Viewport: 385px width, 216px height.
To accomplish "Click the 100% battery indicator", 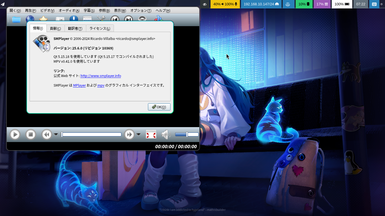I will coord(342,4).
